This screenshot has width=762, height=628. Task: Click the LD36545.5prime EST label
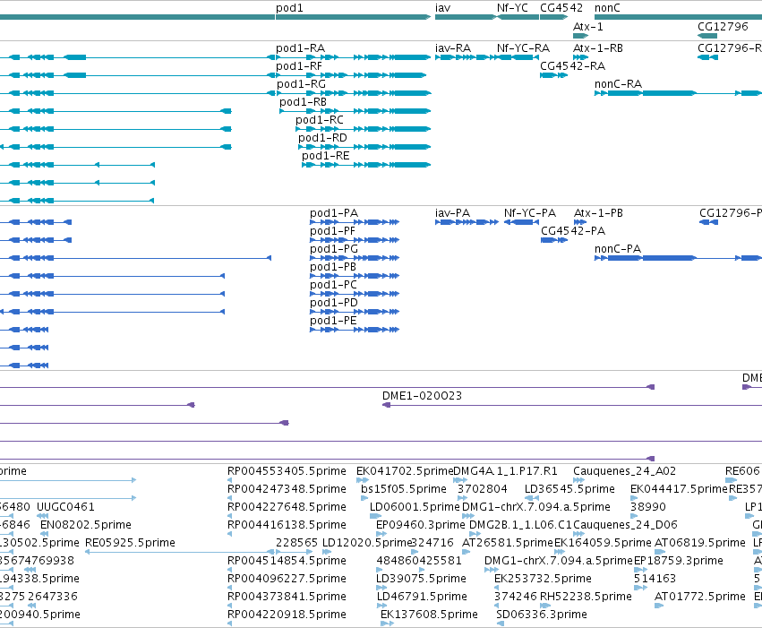pyautogui.click(x=569, y=489)
